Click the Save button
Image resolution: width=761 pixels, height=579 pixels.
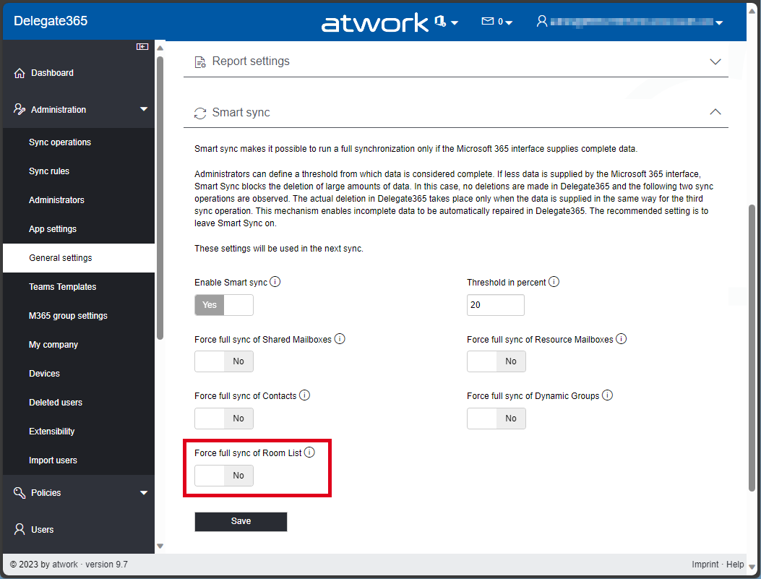coord(241,521)
